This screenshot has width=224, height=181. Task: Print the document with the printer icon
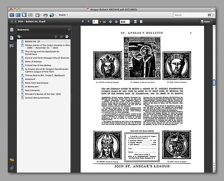tap(45, 15)
